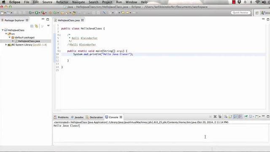
Task: Toggle Scroll Lock in Console toolbar
Action: [x=230, y=117]
